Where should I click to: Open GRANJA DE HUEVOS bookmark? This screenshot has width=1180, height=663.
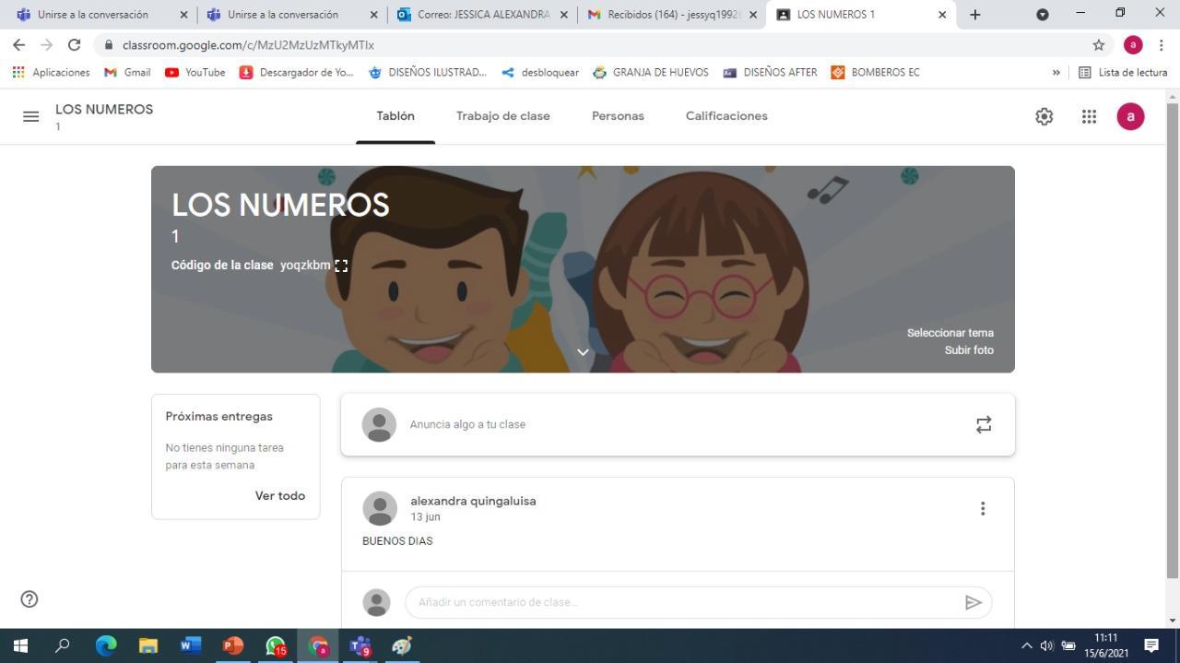(651, 72)
